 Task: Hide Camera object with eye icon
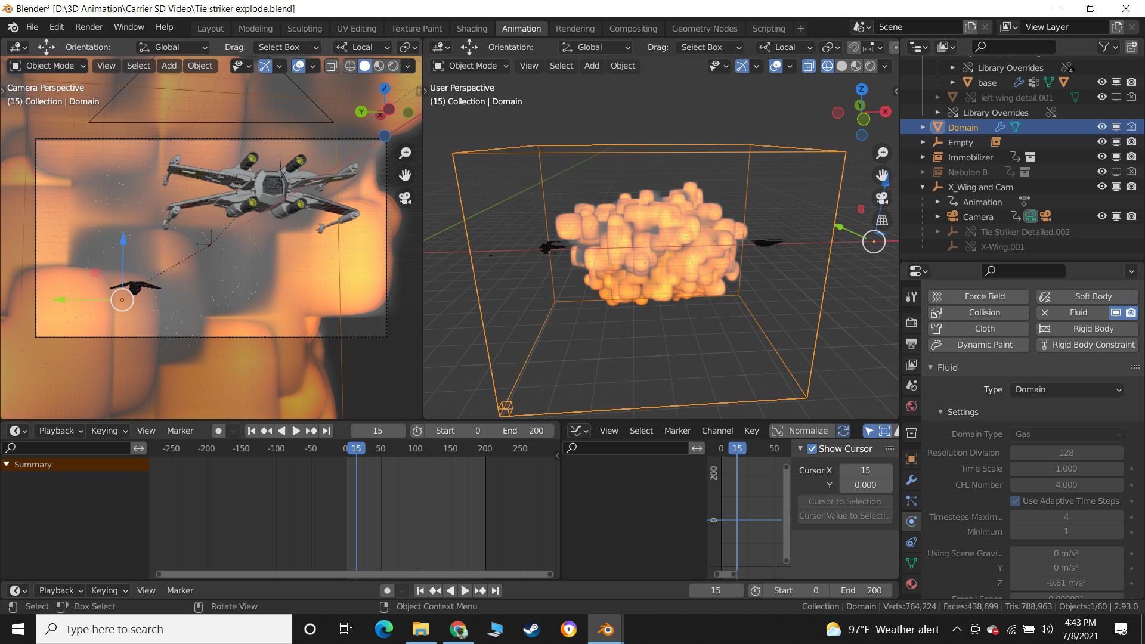tap(1101, 216)
